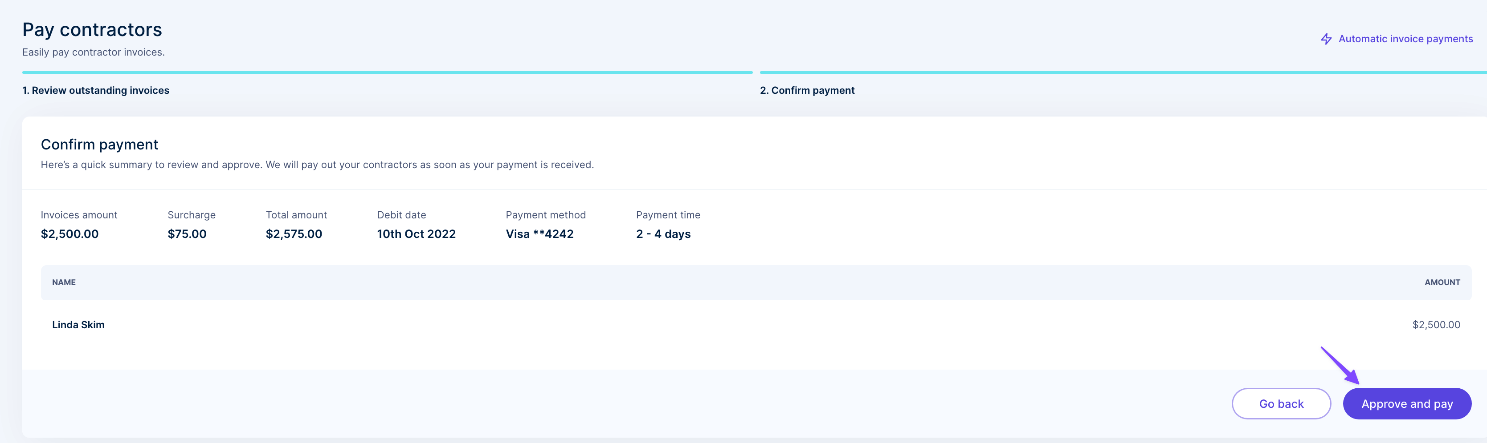Click the lightning bolt icon
The image size is (1487, 443).
click(x=1327, y=39)
